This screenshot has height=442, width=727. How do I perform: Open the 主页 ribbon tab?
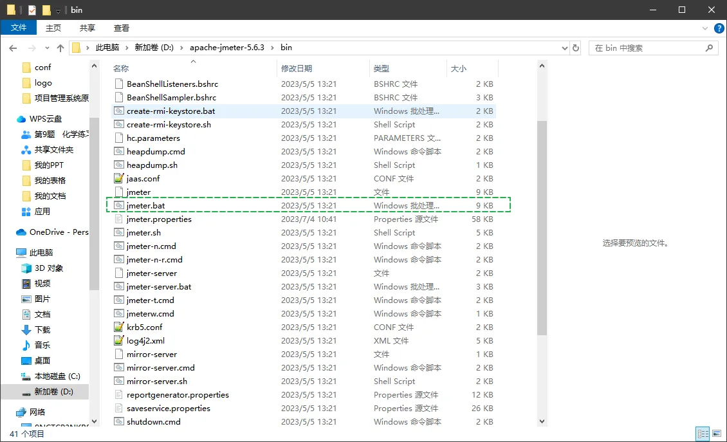click(x=53, y=28)
